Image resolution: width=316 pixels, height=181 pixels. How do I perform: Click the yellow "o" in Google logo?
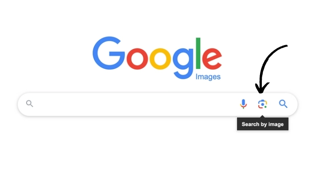[x=160, y=59]
